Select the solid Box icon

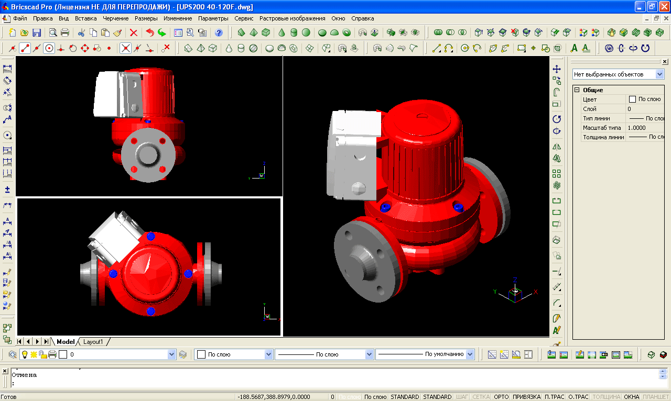pyautogui.click(x=266, y=32)
